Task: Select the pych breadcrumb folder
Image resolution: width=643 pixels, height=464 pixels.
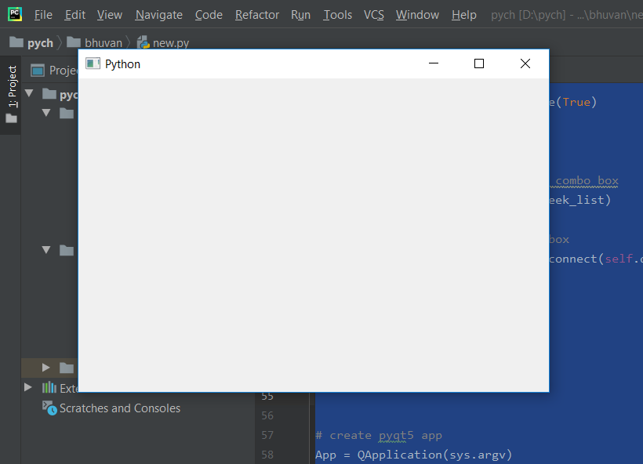Action: [31, 42]
